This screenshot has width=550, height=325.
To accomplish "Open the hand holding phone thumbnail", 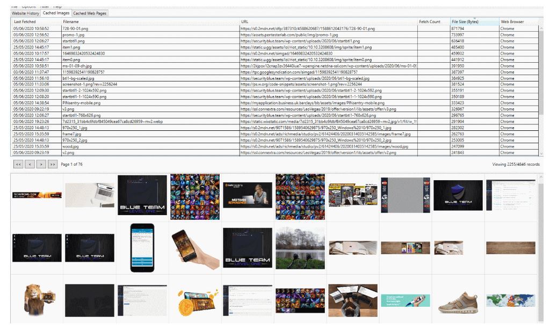I will pos(195,249).
